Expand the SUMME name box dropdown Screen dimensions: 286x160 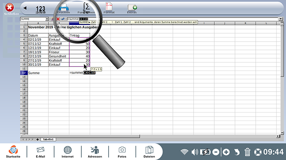coord(47,19)
